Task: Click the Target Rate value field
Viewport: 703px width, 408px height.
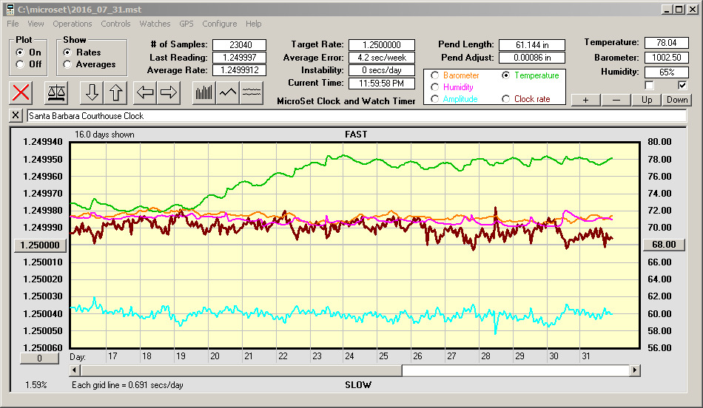Action: tap(382, 45)
